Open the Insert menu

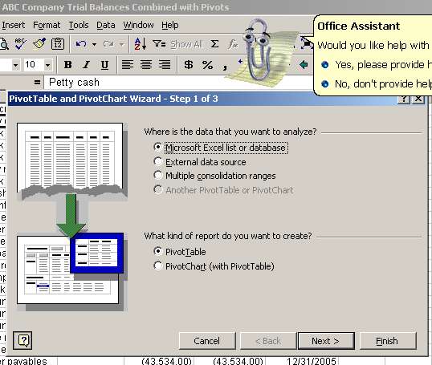[14, 25]
